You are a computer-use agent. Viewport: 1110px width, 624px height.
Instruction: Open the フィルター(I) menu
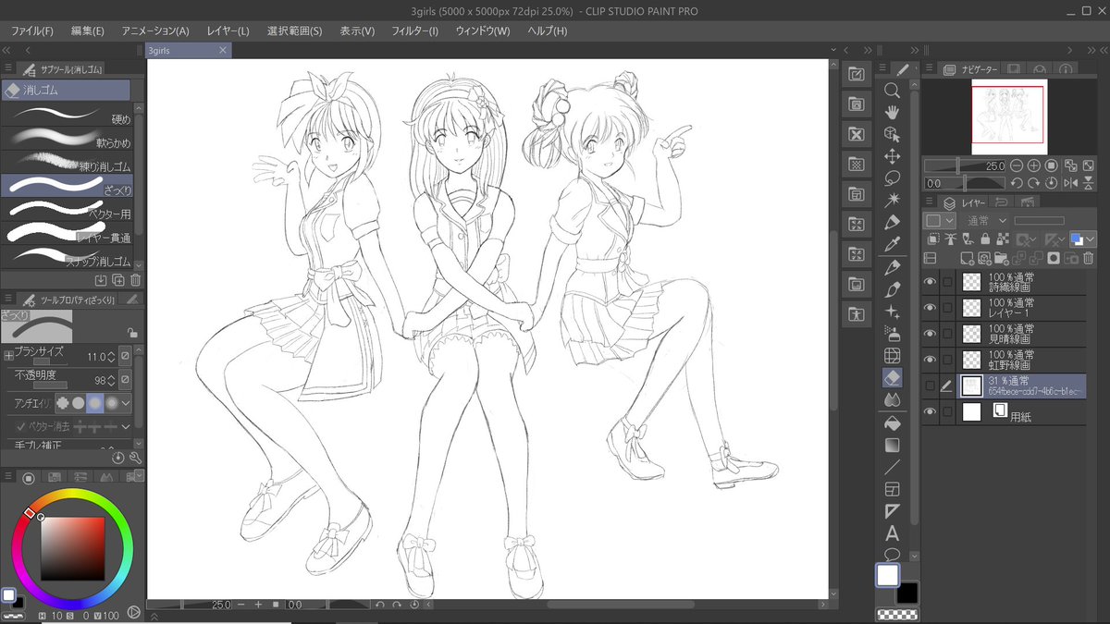click(414, 31)
